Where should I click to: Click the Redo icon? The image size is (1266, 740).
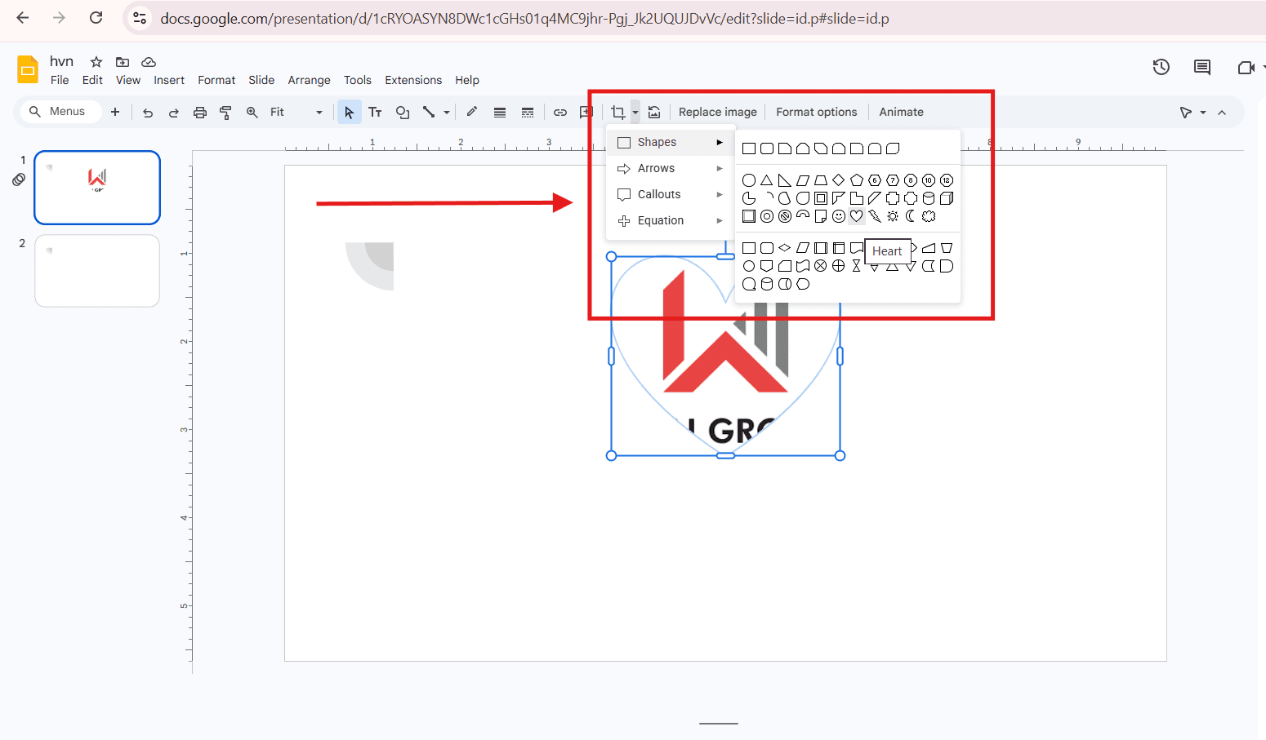pos(174,113)
